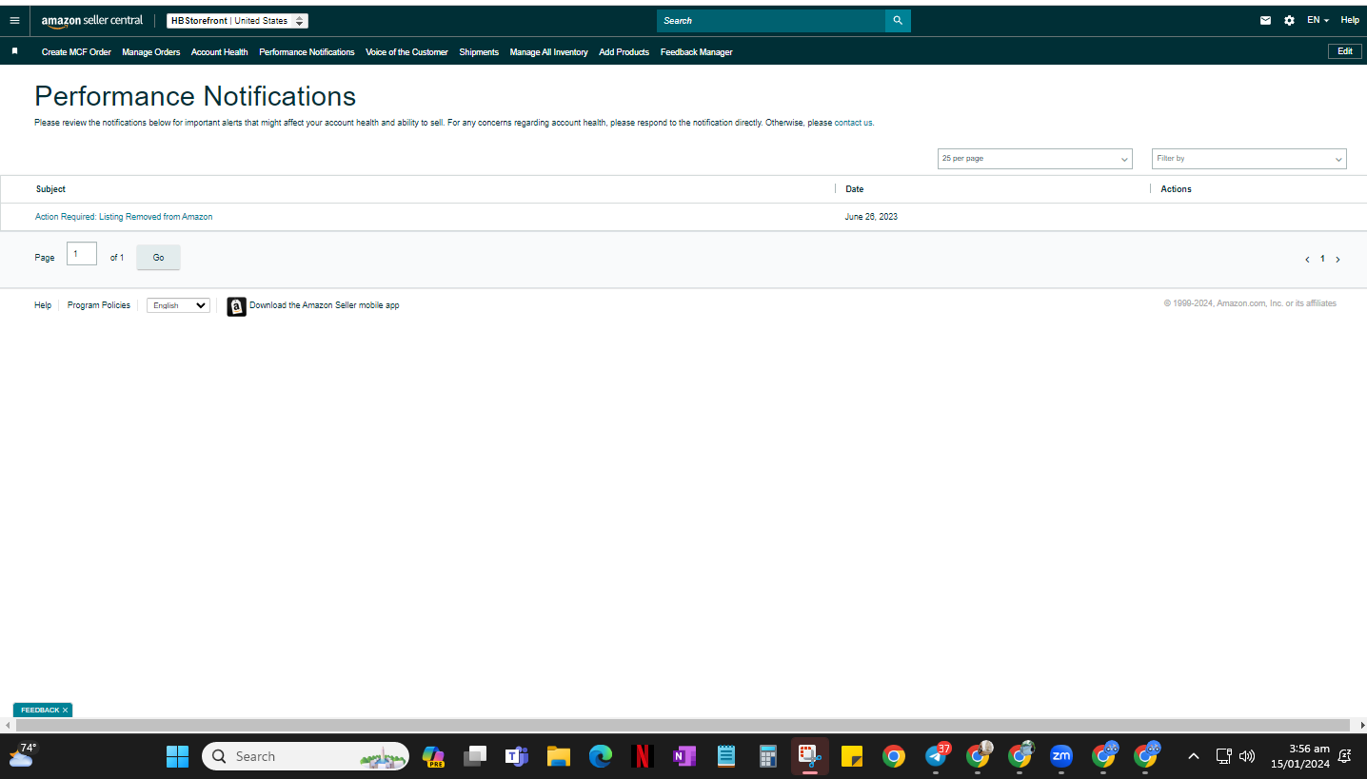The width and height of the screenshot is (1367, 779).
Task: Open OneNote from the taskbar
Action: point(684,756)
